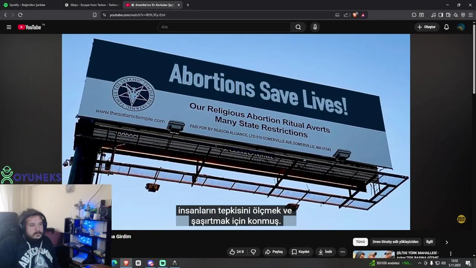View site information icon before URL

tap(104, 15)
